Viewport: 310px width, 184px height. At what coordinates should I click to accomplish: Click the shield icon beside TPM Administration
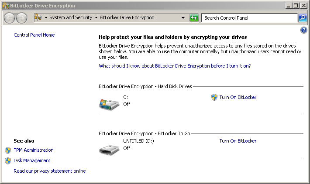pos(8,150)
